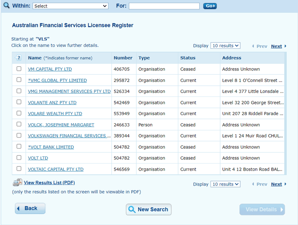Tick the checkbox for VMG MANAGEMENT SERVICES PTY LTD
This screenshot has height=225, width=298.
click(x=19, y=91)
